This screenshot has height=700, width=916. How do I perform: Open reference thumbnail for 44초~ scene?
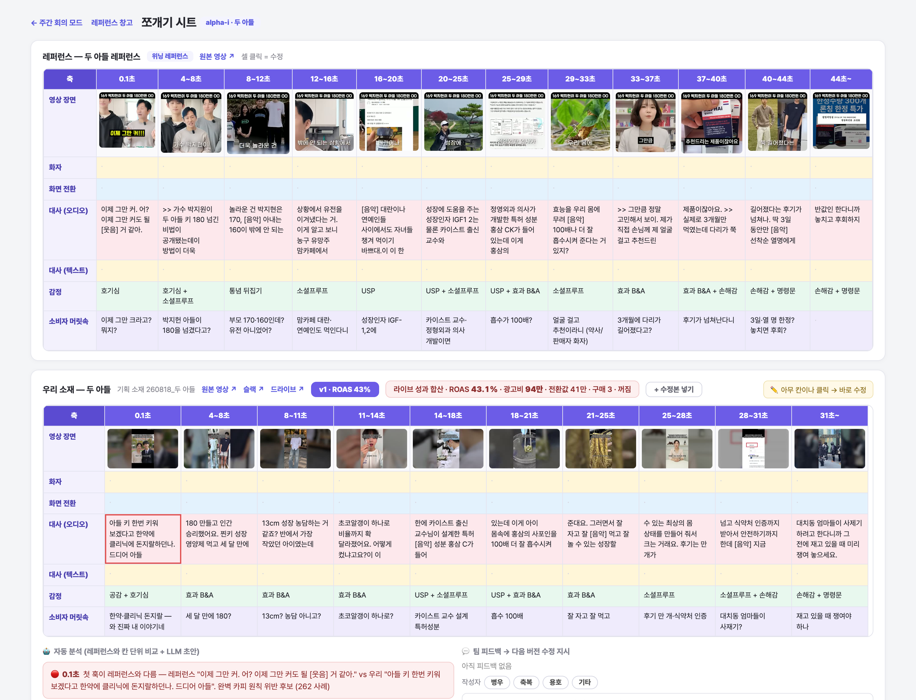841,121
